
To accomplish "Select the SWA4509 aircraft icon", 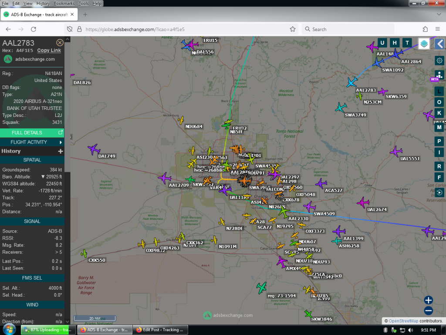I will click(x=310, y=206).
